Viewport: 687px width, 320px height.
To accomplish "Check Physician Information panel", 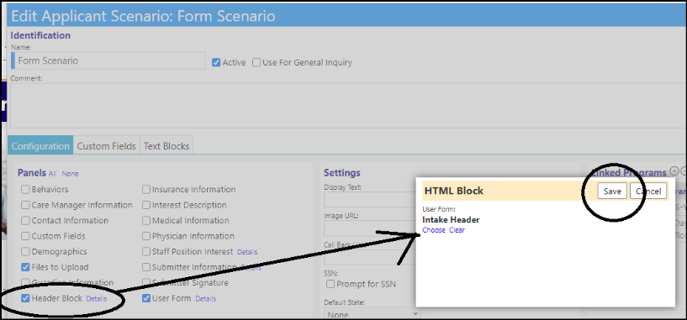I will point(146,236).
